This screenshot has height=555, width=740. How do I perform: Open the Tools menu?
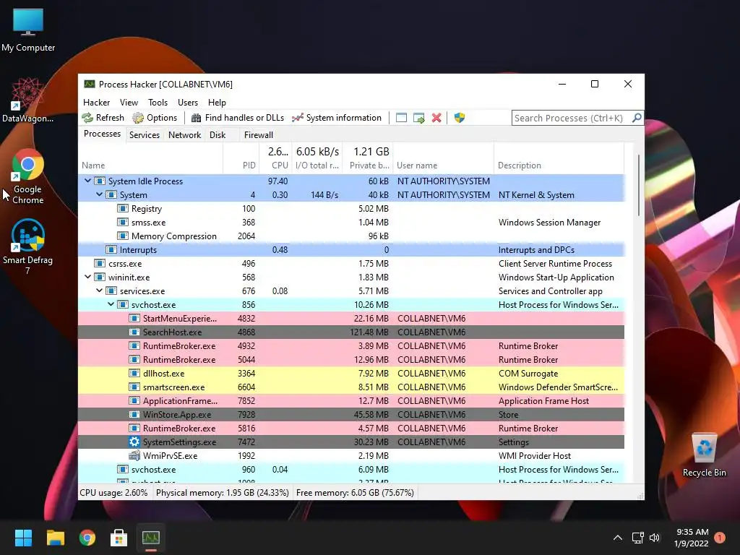pos(158,103)
